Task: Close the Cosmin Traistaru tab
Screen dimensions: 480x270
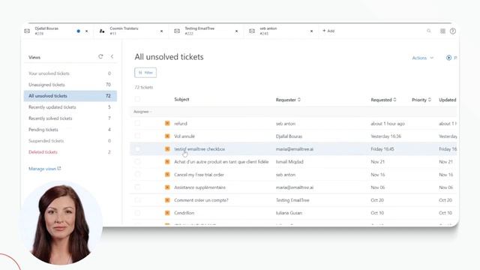Action: coord(162,31)
